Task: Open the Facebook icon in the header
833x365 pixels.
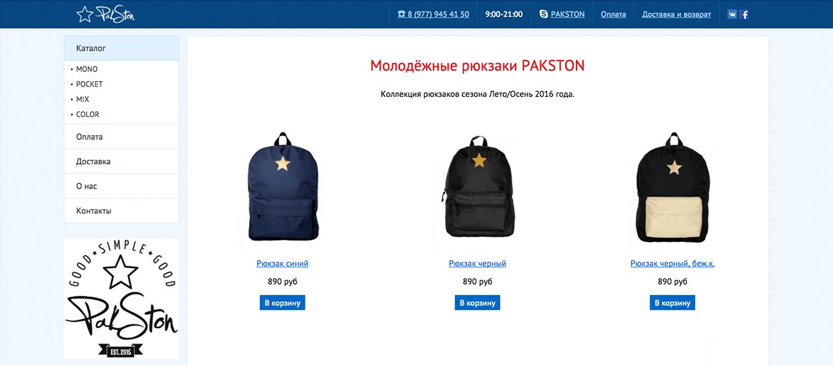Action: click(744, 14)
